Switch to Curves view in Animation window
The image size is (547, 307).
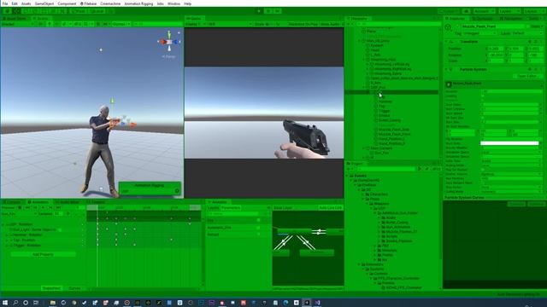pos(74,288)
